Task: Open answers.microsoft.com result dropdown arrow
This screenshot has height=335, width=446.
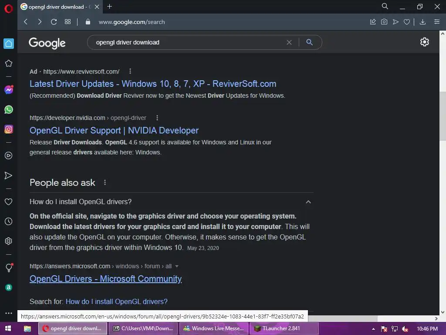Action: pyautogui.click(x=177, y=266)
